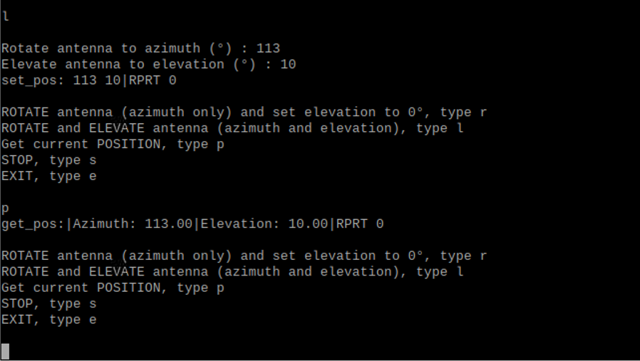Click the 'set_pos: 113 10|RPRT 0' line
The width and height of the screenshot is (640, 361).
[89, 80]
